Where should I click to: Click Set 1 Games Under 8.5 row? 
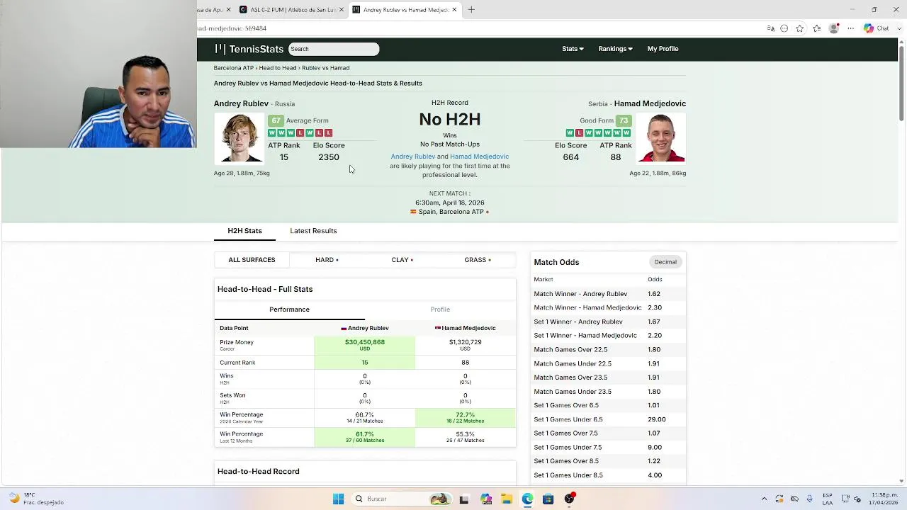[x=607, y=475]
